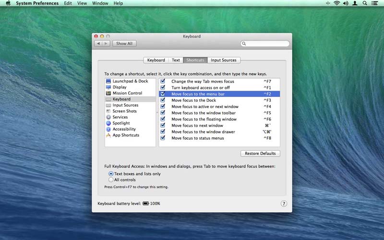
Task: Click the Input Sources category icon
Action: click(108, 105)
